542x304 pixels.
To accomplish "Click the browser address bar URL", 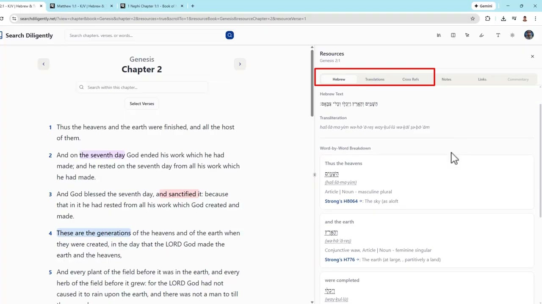I will 163,19.
